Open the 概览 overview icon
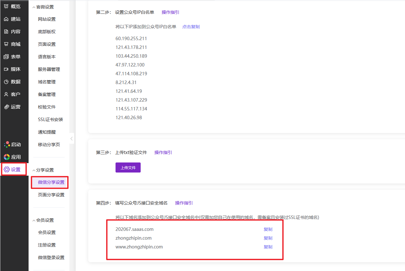The width and height of the screenshot is (405, 271). (x=6, y=7)
